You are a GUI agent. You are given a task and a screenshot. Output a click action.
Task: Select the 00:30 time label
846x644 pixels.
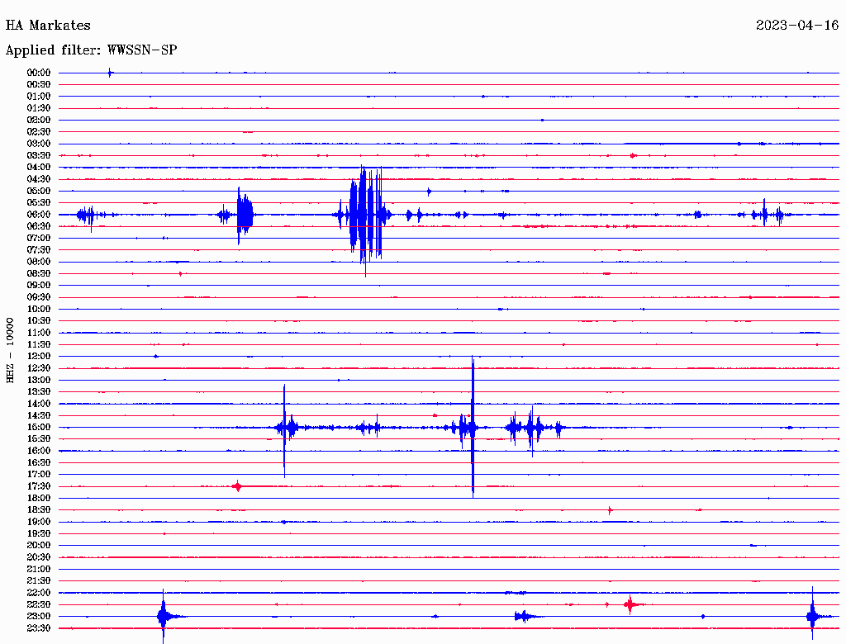tap(39, 85)
